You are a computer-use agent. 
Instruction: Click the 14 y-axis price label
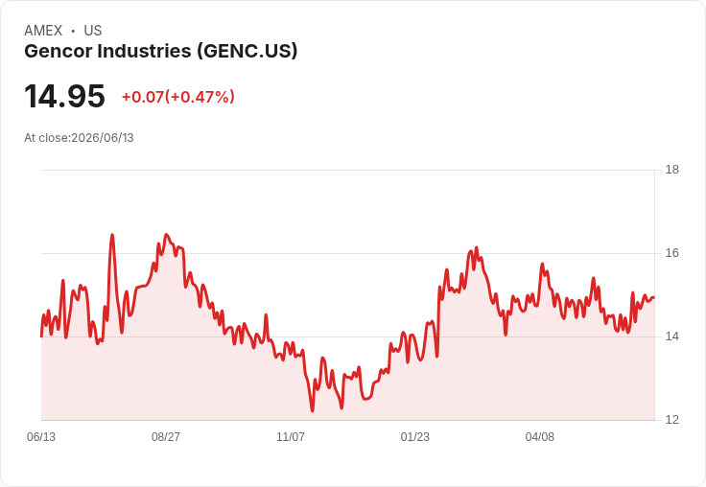pyautogui.click(x=672, y=336)
